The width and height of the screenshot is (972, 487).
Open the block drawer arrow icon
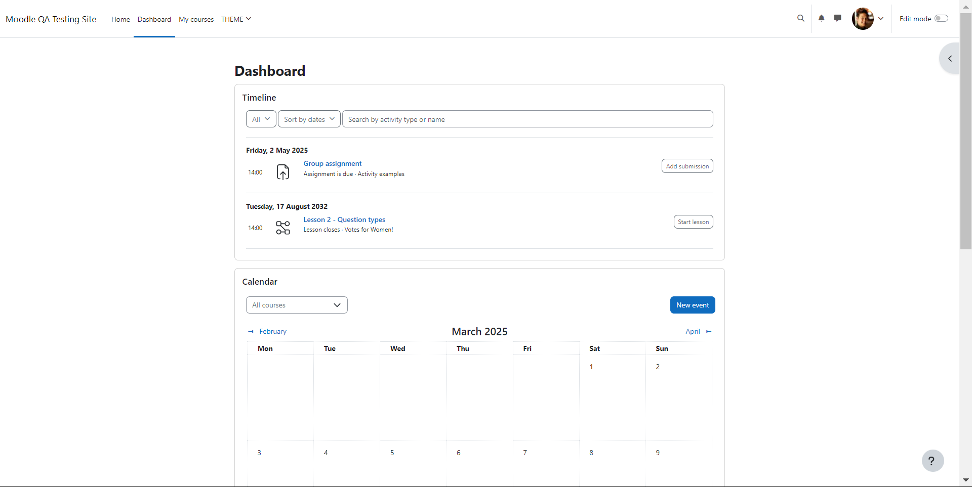point(950,59)
